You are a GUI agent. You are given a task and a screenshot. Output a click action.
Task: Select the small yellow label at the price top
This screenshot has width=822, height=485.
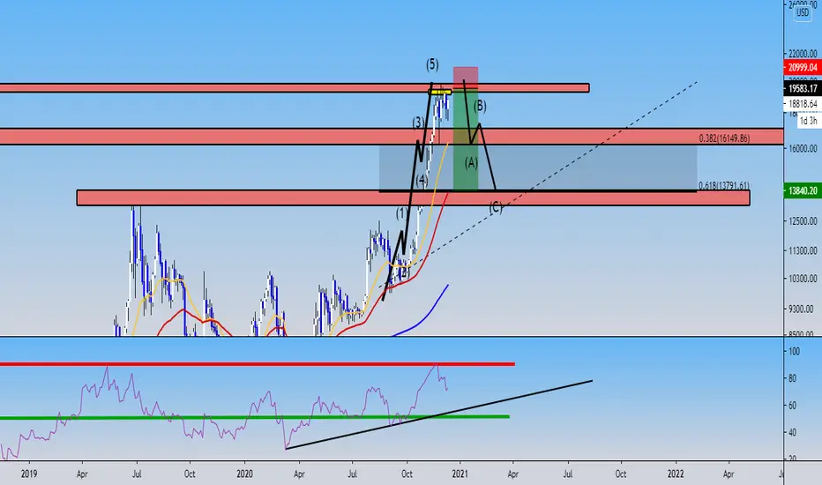440,93
